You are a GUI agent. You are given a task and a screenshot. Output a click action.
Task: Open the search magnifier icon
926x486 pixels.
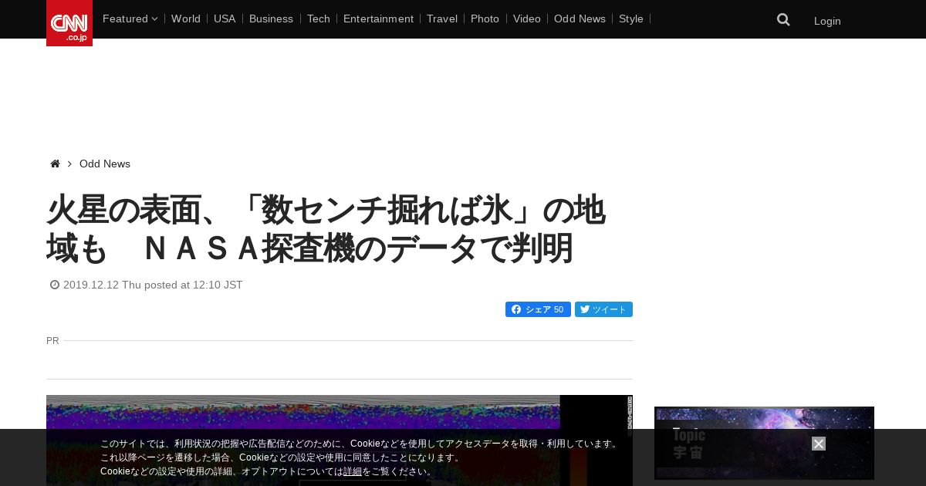(x=783, y=19)
